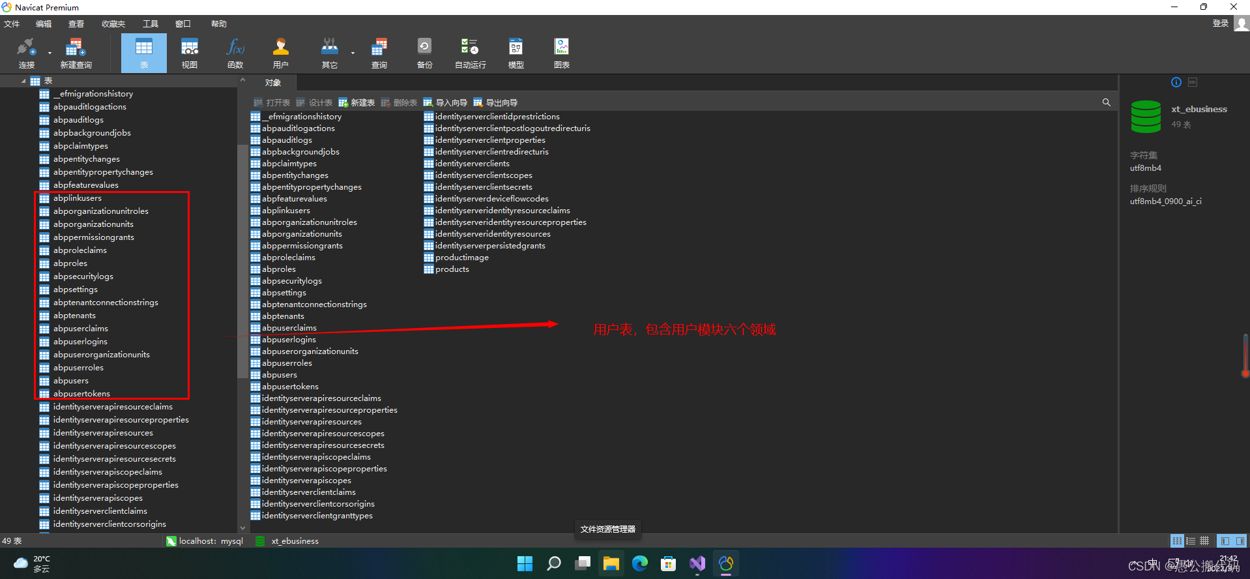The width and height of the screenshot is (1250, 579).
Task: Open Windows Start button on taskbar
Action: tap(525, 563)
